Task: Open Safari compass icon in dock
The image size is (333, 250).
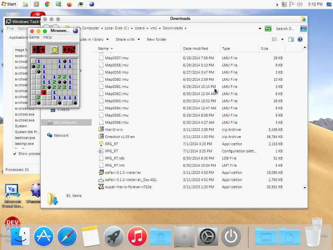Action: pyautogui.click(x=67, y=236)
